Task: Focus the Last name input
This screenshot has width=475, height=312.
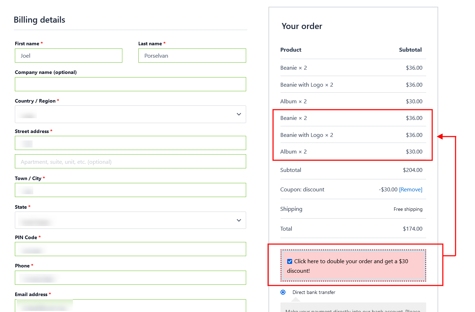Action: (x=192, y=56)
